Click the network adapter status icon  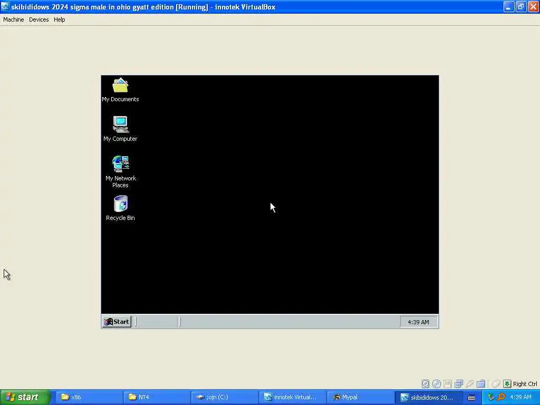click(x=458, y=384)
